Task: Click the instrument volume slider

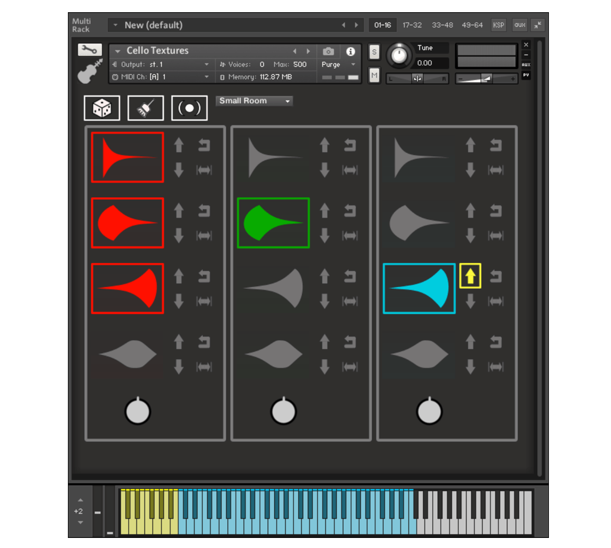Action: pos(486,78)
